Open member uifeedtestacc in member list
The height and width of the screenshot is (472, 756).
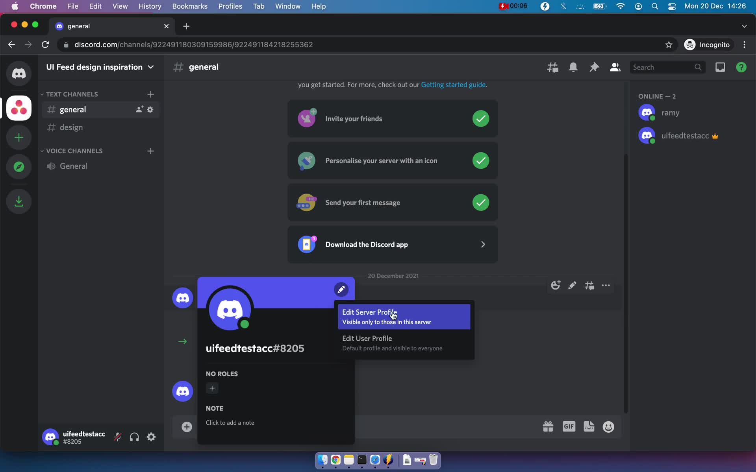(x=690, y=136)
